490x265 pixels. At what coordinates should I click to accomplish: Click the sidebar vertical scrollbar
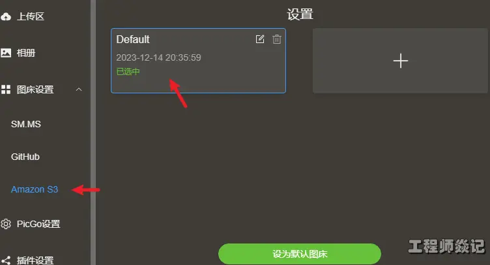pos(93,132)
